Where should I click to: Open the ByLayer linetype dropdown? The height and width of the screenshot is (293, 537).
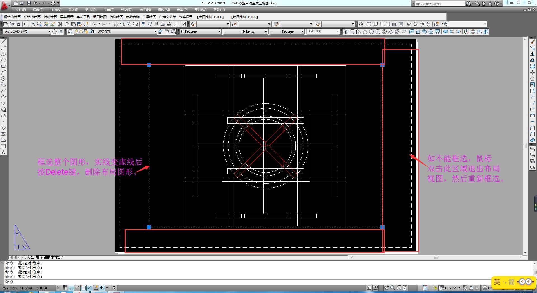click(x=246, y=32)
